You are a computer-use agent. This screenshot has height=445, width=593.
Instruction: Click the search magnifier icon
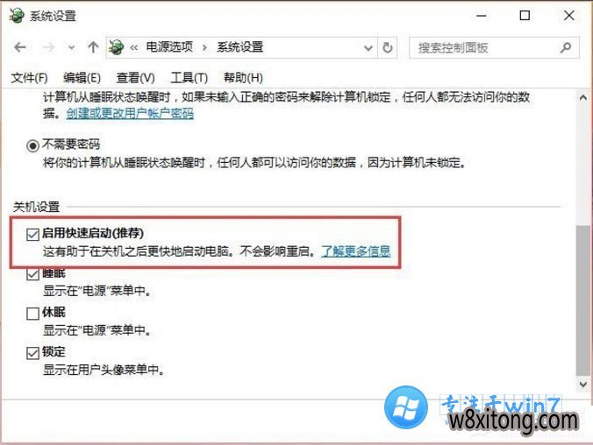[x=566, y=47]
